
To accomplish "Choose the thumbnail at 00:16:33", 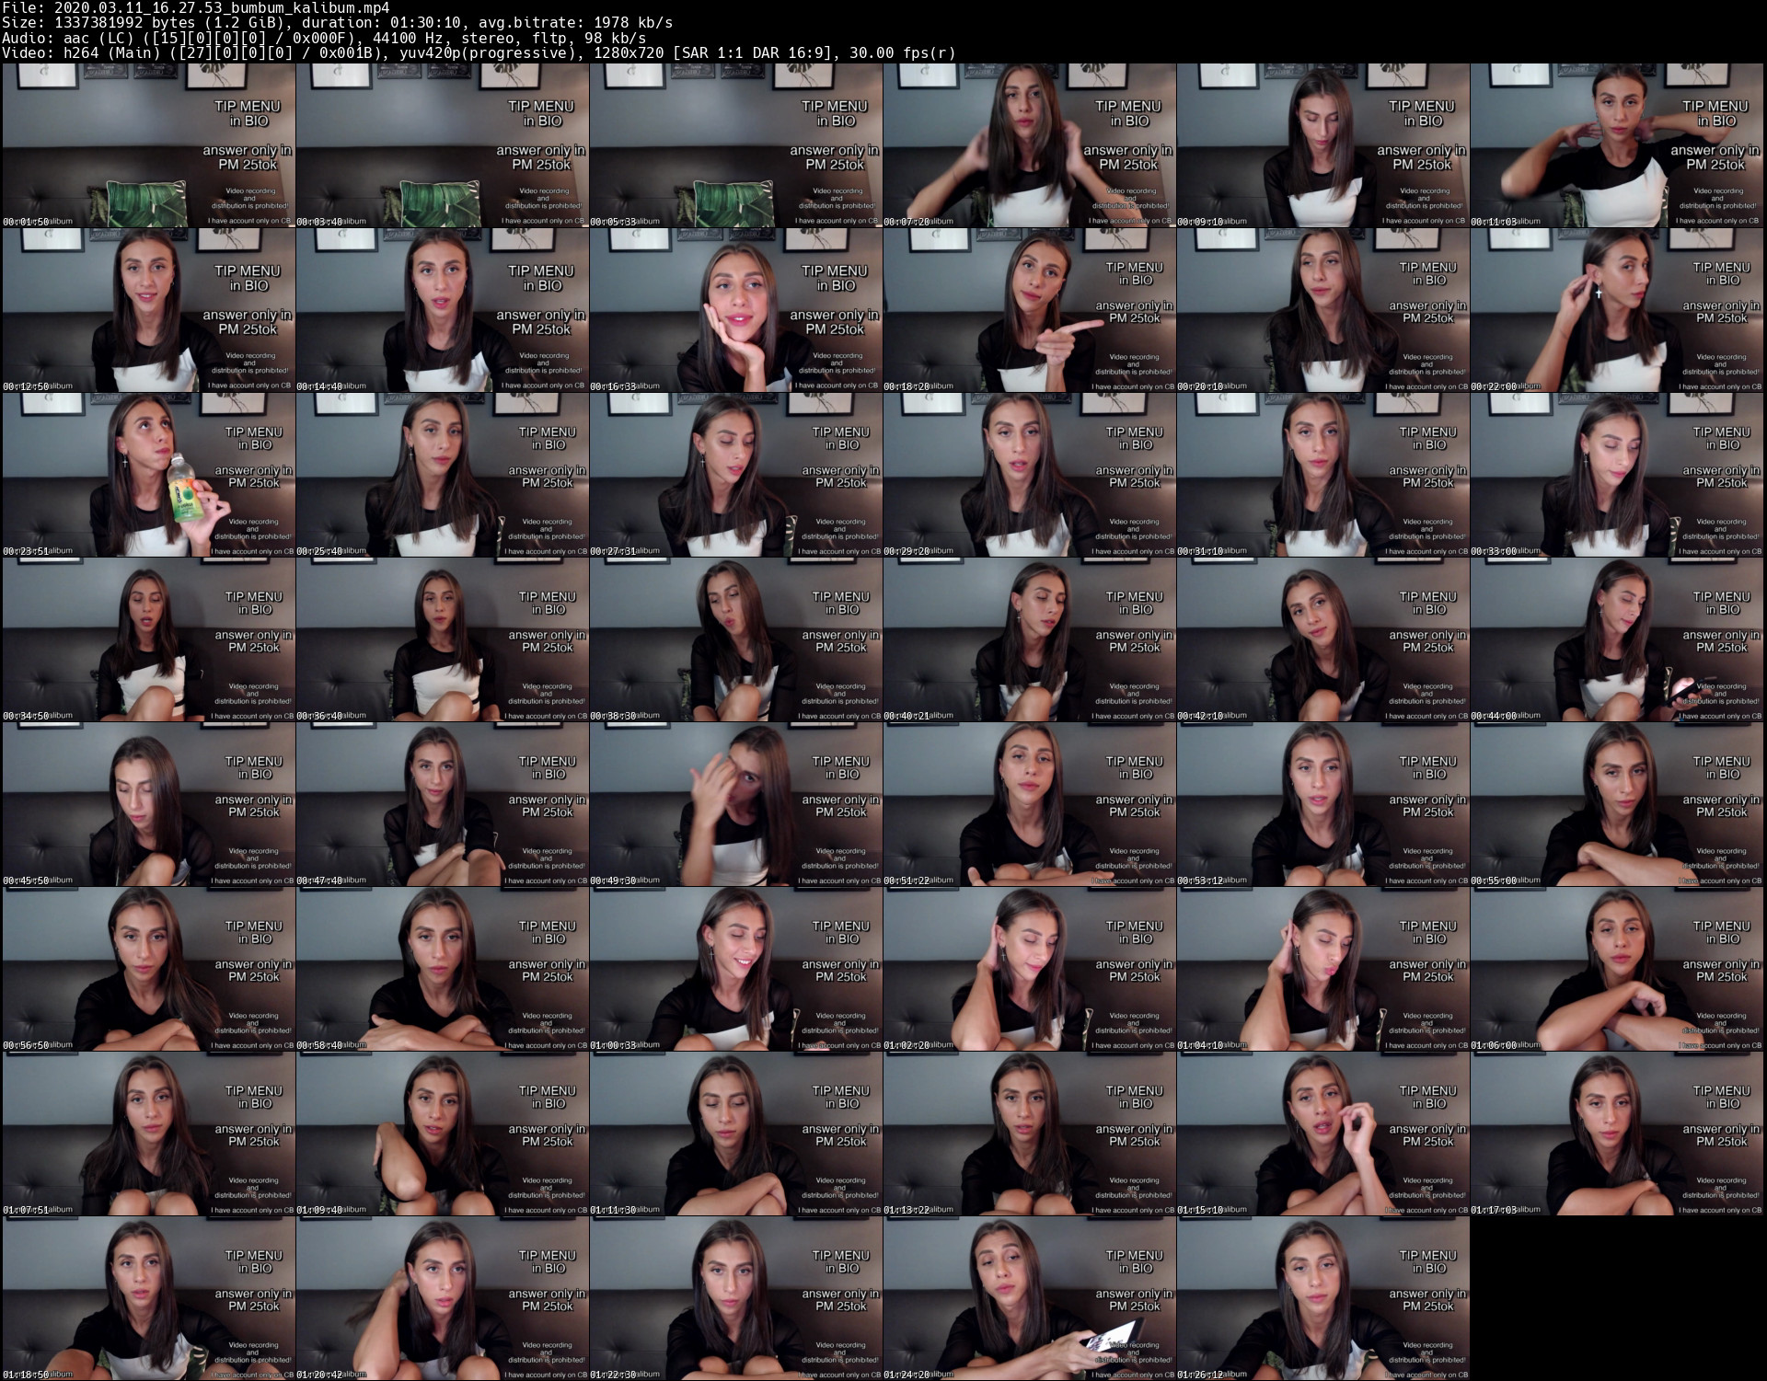I will click(x=736, y=310).
